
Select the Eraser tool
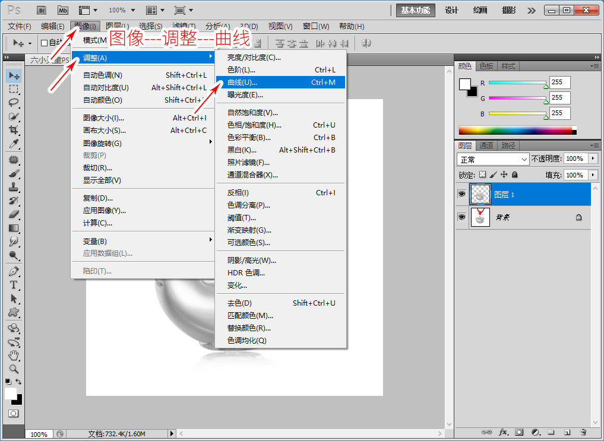[14, 214]
